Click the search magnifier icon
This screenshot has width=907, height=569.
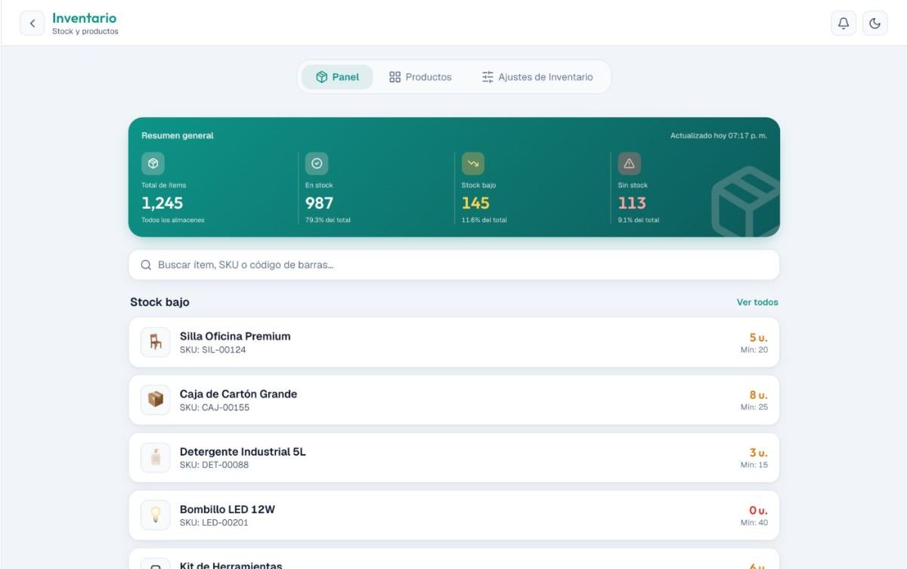click(147, 265)
